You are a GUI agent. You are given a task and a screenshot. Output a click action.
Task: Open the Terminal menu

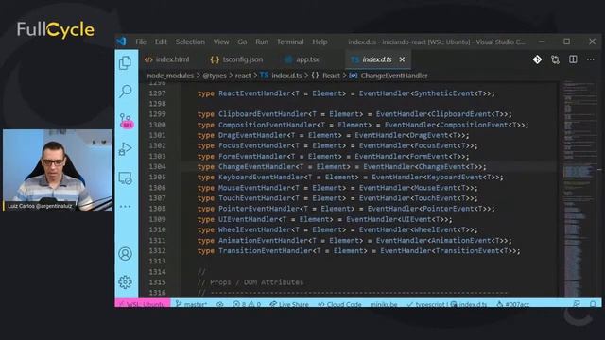coord(290,42)
